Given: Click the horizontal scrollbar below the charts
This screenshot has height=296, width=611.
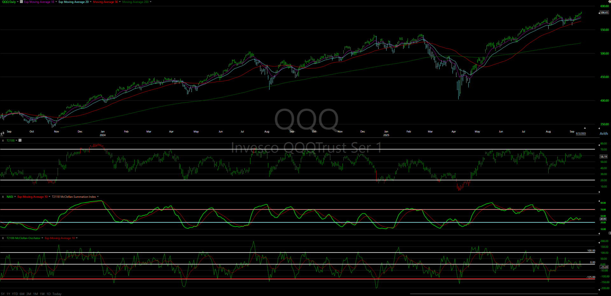Looking at the screenshot, I should tap(504, 294).
